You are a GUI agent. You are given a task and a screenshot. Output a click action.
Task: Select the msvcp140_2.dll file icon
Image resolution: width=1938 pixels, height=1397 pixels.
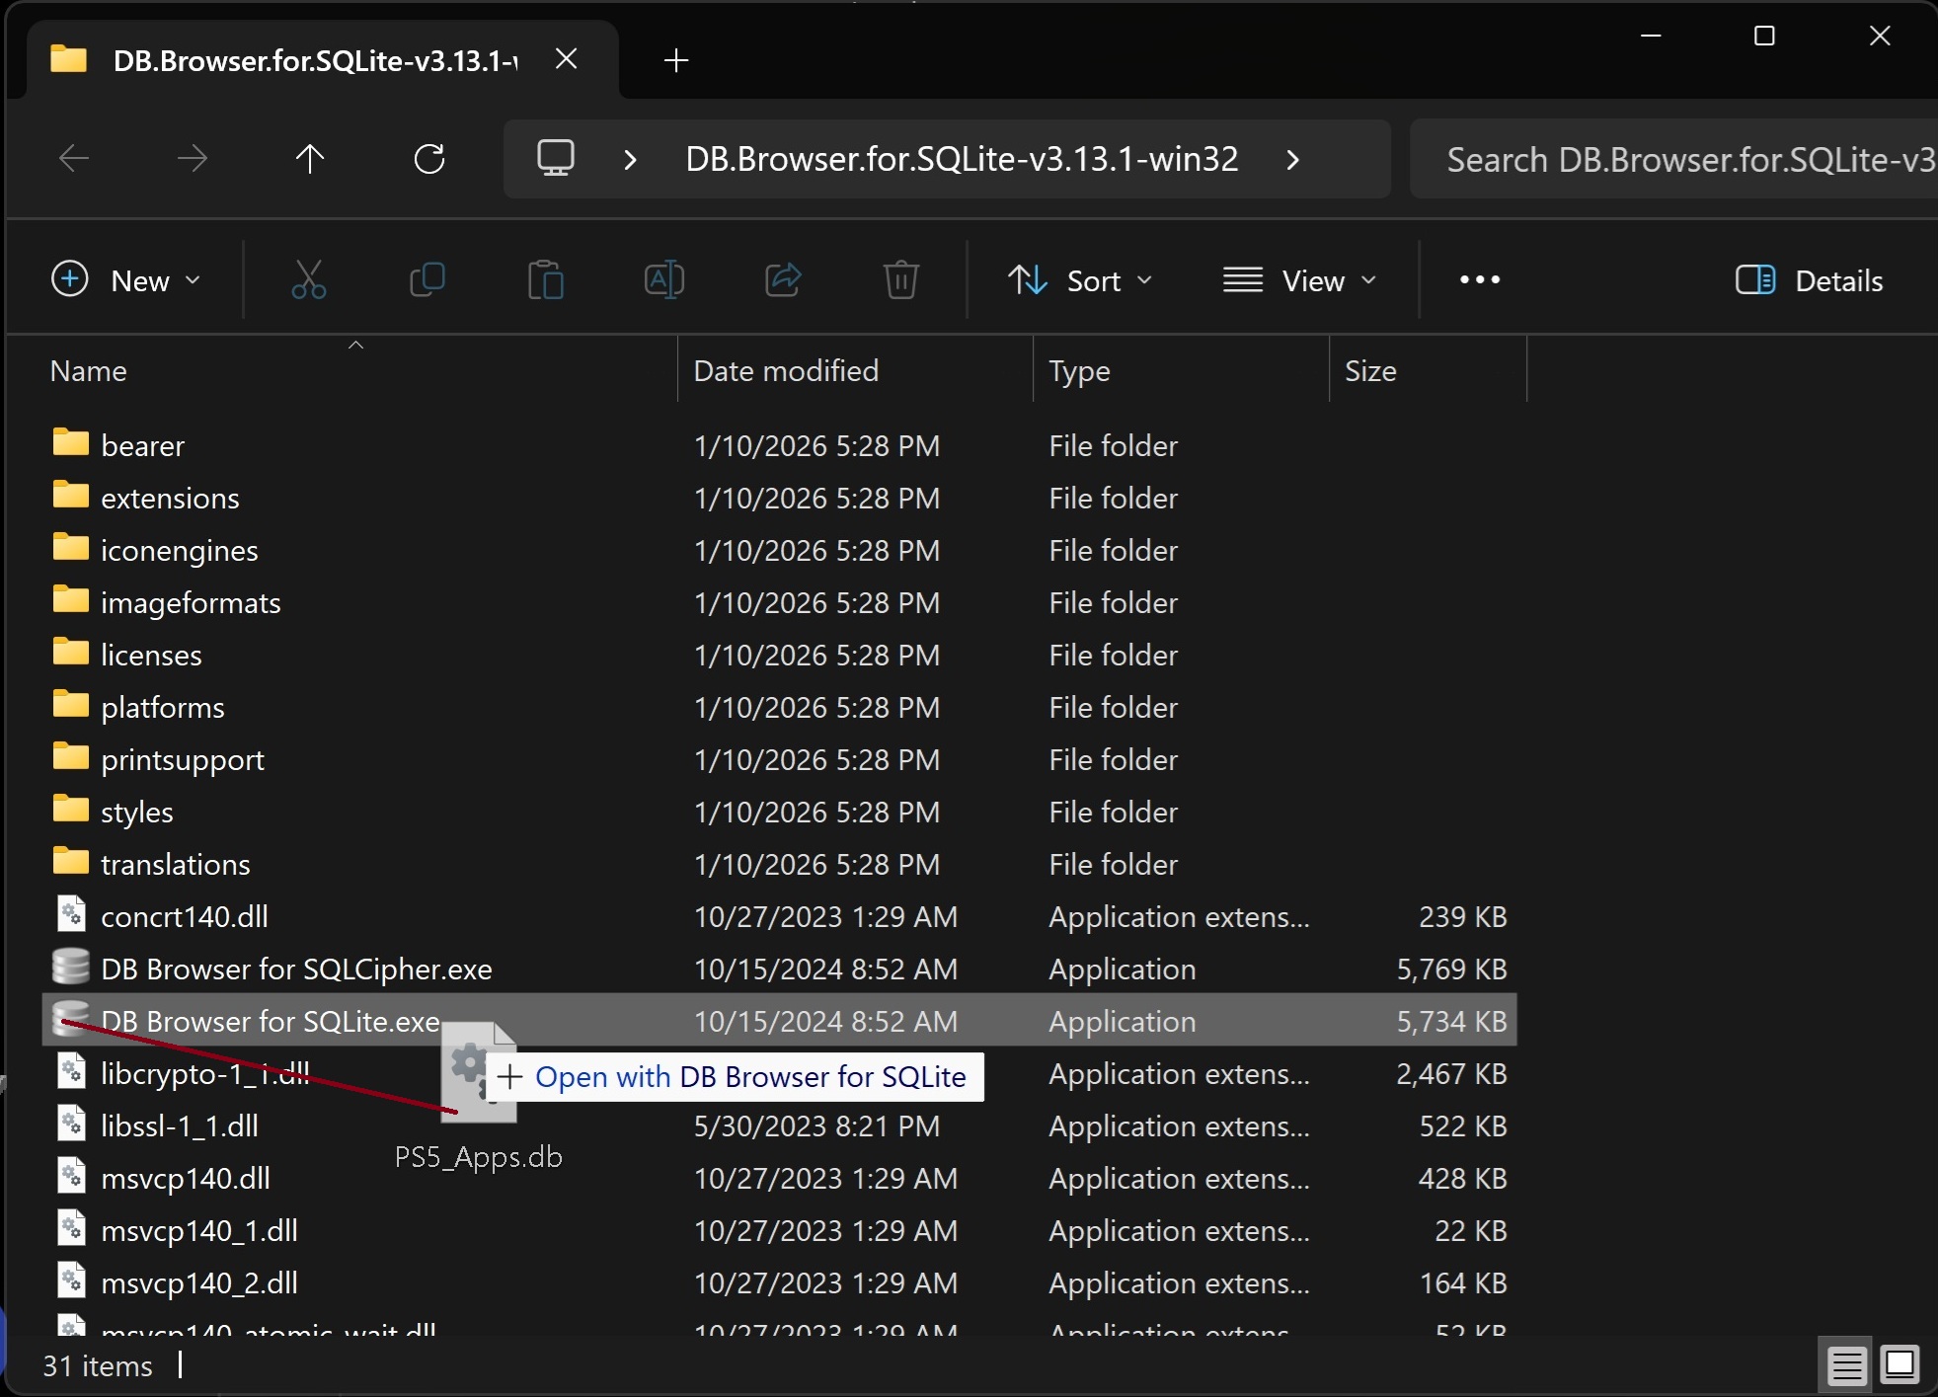tap(70, 1281)
